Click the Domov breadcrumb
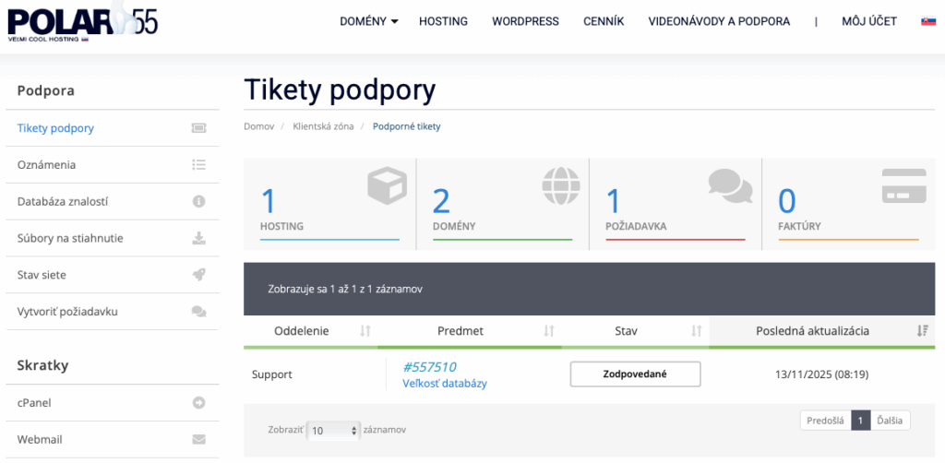This screenshot has height=463, width=945. [258, 126]
